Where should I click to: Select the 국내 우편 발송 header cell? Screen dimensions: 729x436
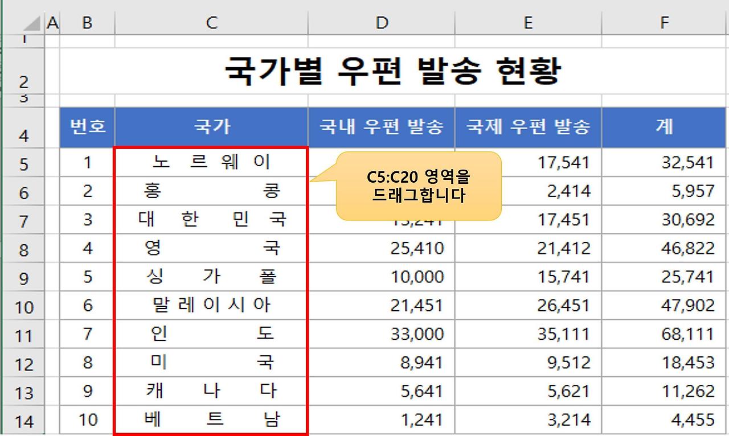tap(382, 127)
